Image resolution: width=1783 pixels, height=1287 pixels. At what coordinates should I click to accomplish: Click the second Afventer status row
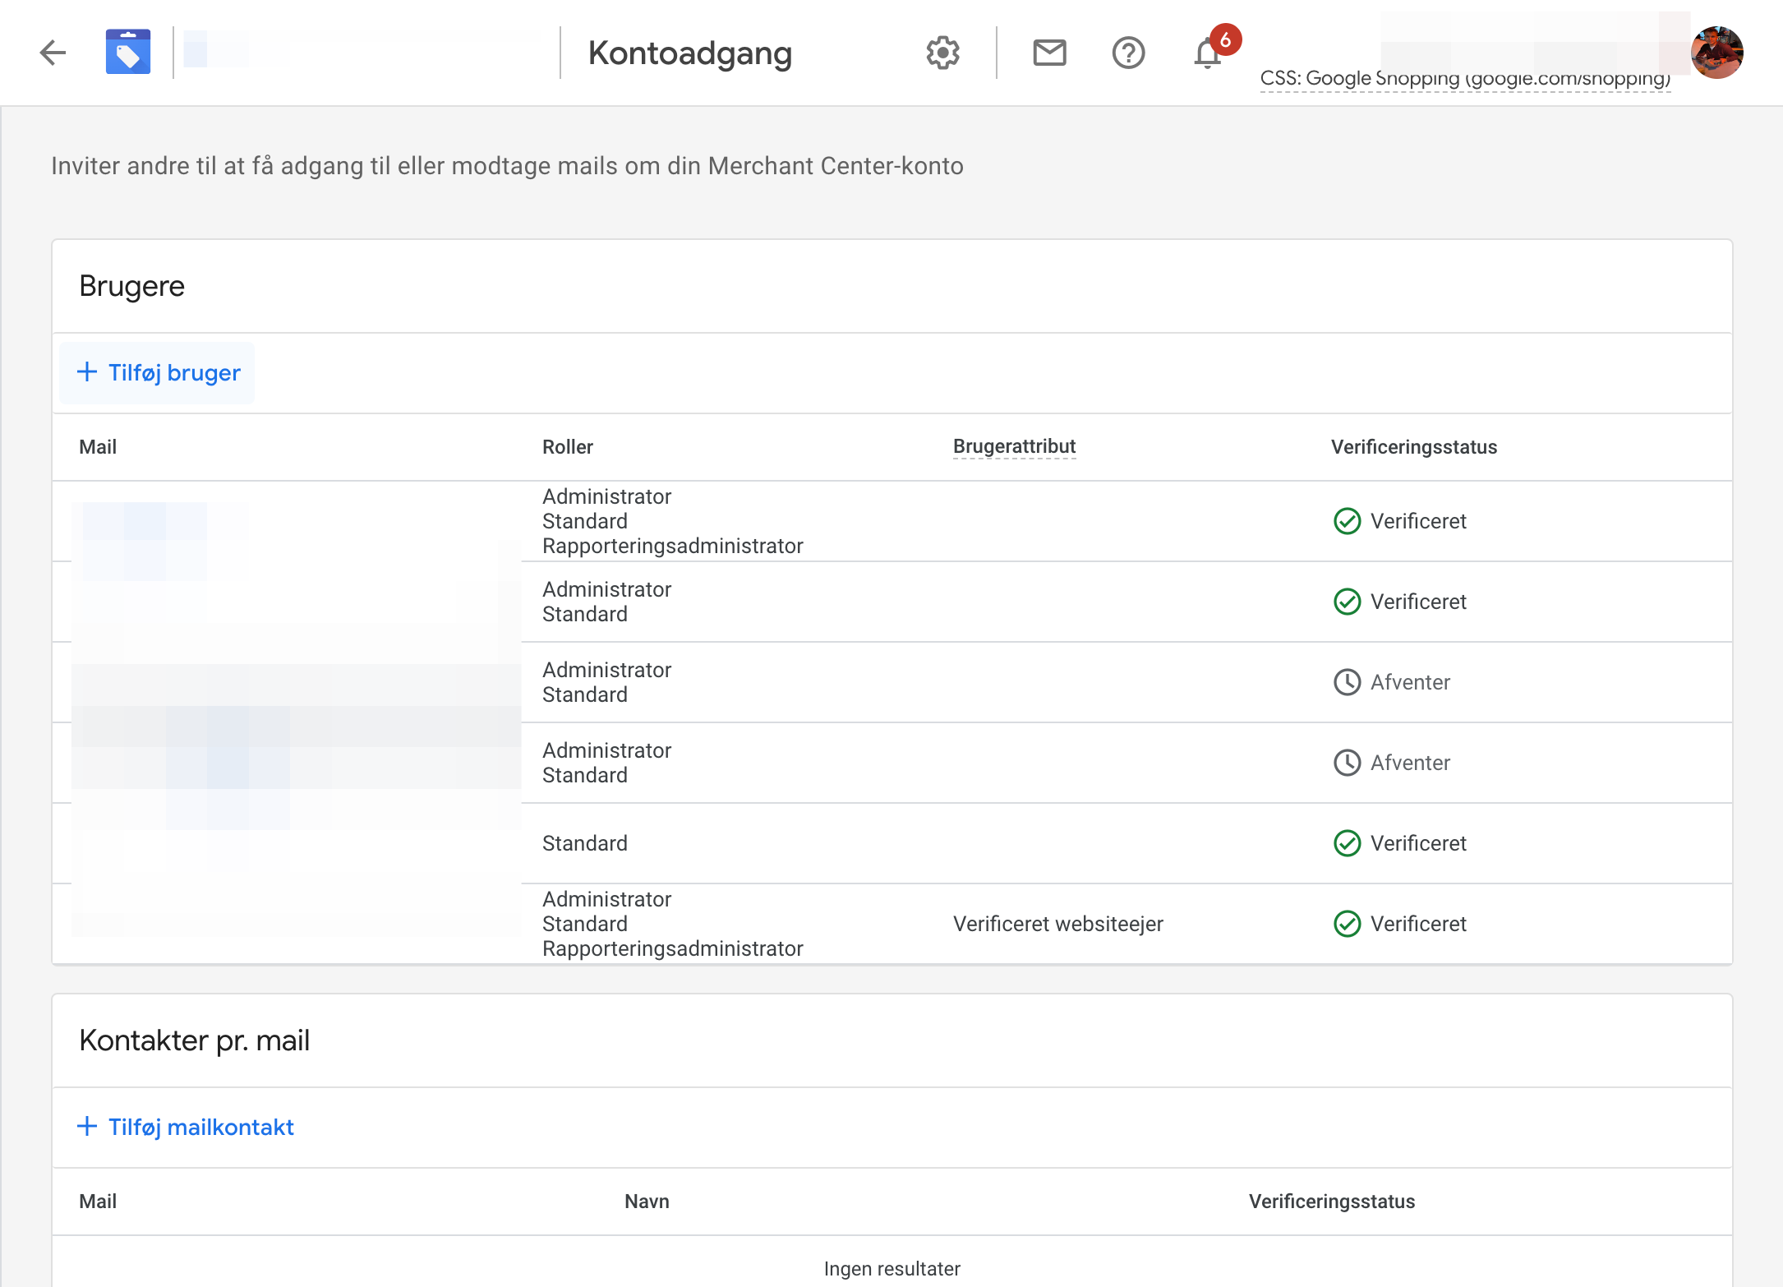(892, 763)
